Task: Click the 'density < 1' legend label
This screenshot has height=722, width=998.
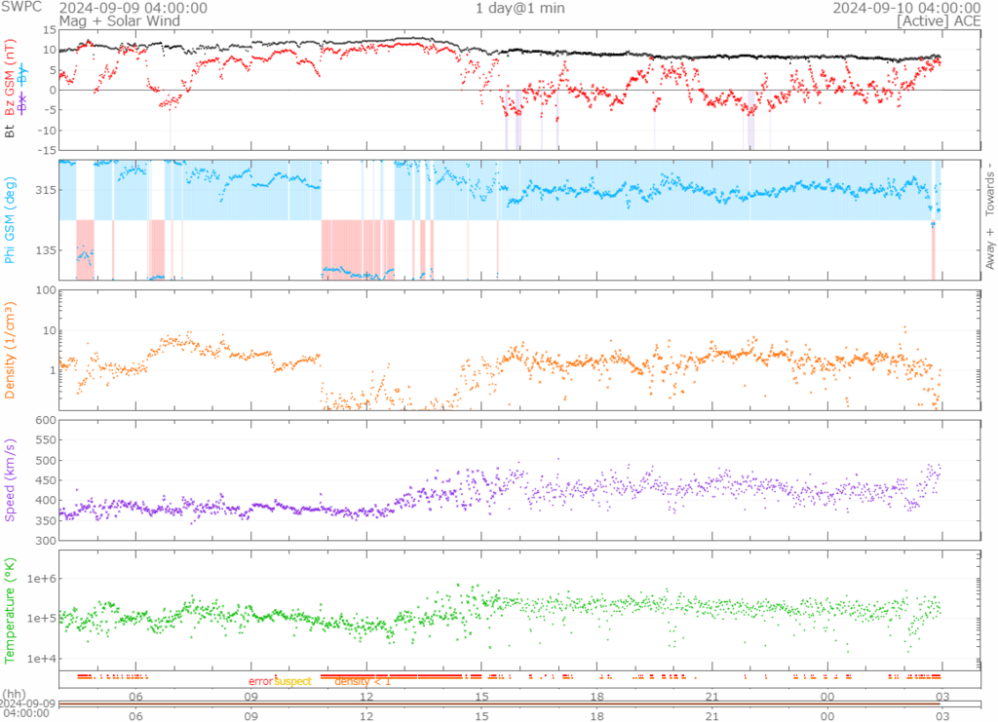Action: point(363,681)
